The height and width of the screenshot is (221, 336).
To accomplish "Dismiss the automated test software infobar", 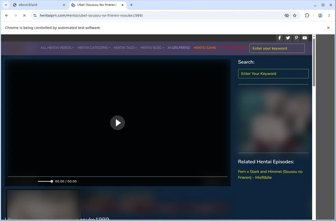I will coord(328,28).
